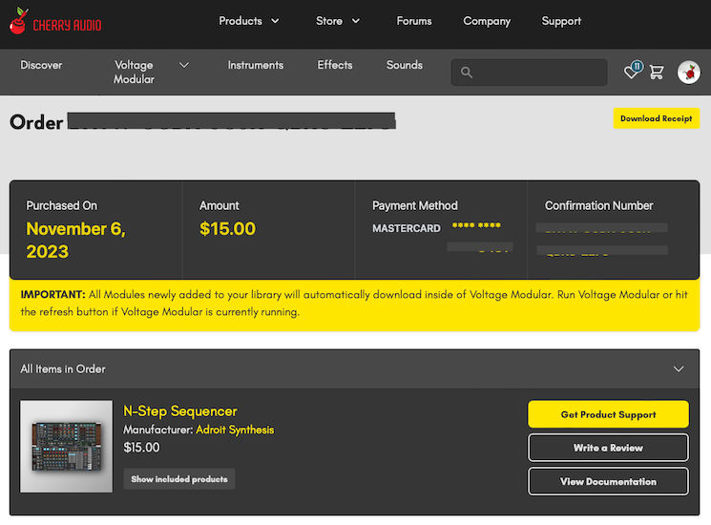
Task: Open the Support page
Action: (x=561, y=21)
